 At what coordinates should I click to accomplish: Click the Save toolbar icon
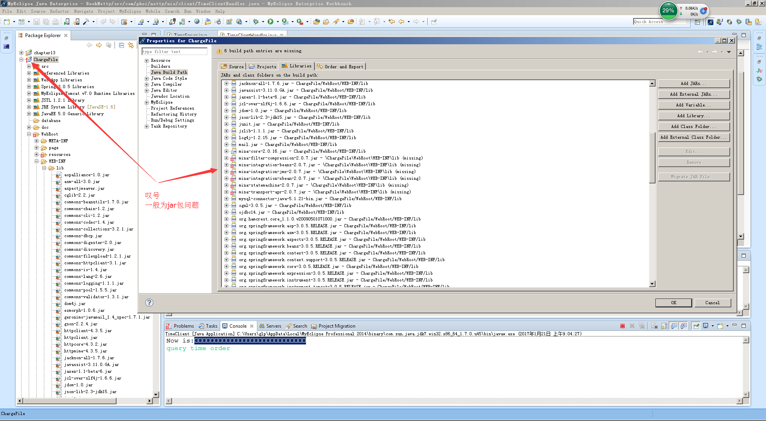pyautogui.click(x=36, y=22)
